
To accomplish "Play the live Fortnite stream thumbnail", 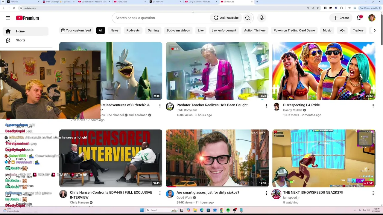I will pos(324,158).
